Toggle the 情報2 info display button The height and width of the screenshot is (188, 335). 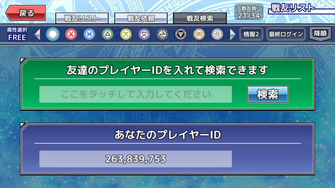click(x=251, y=34)
